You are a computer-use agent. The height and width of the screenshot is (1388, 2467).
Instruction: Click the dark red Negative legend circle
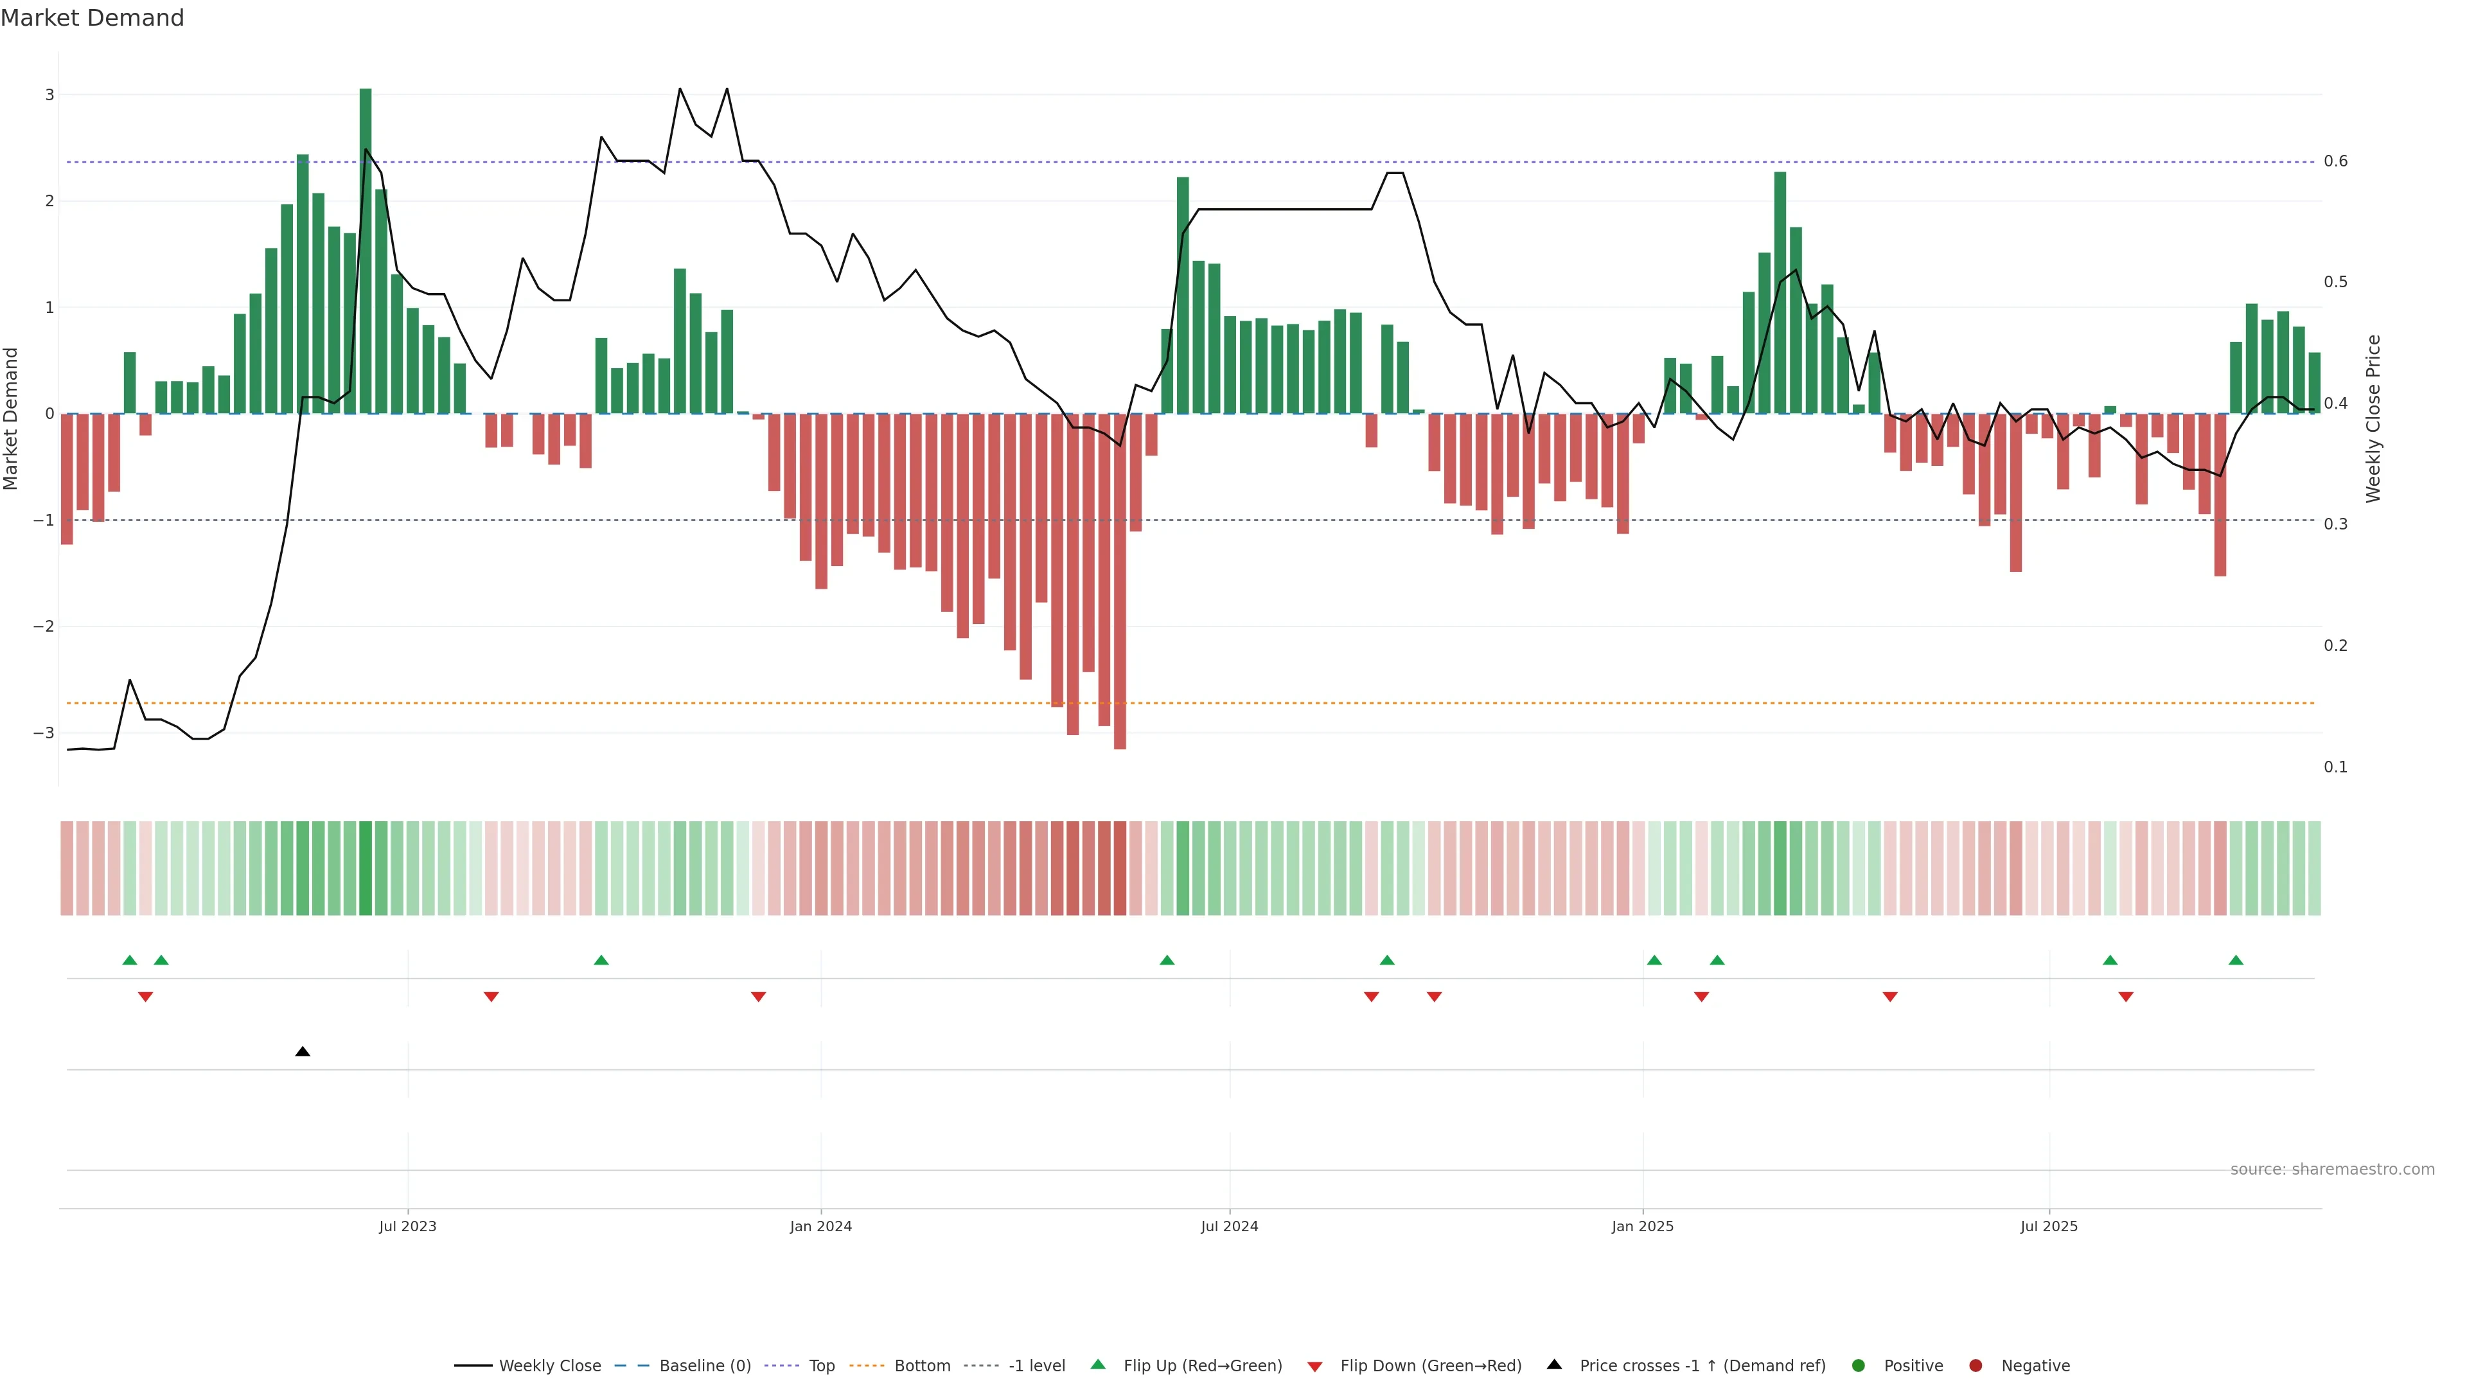pyautogui.click(x=1976, y=1366)
